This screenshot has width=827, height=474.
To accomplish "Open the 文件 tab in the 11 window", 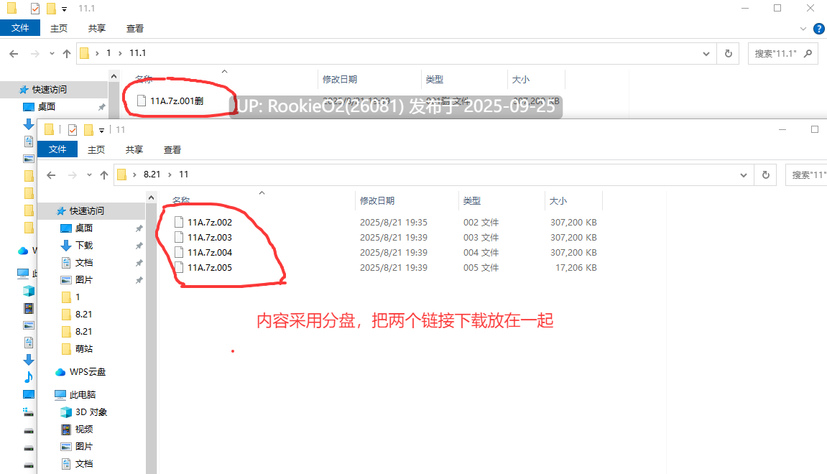I will 57,149.
